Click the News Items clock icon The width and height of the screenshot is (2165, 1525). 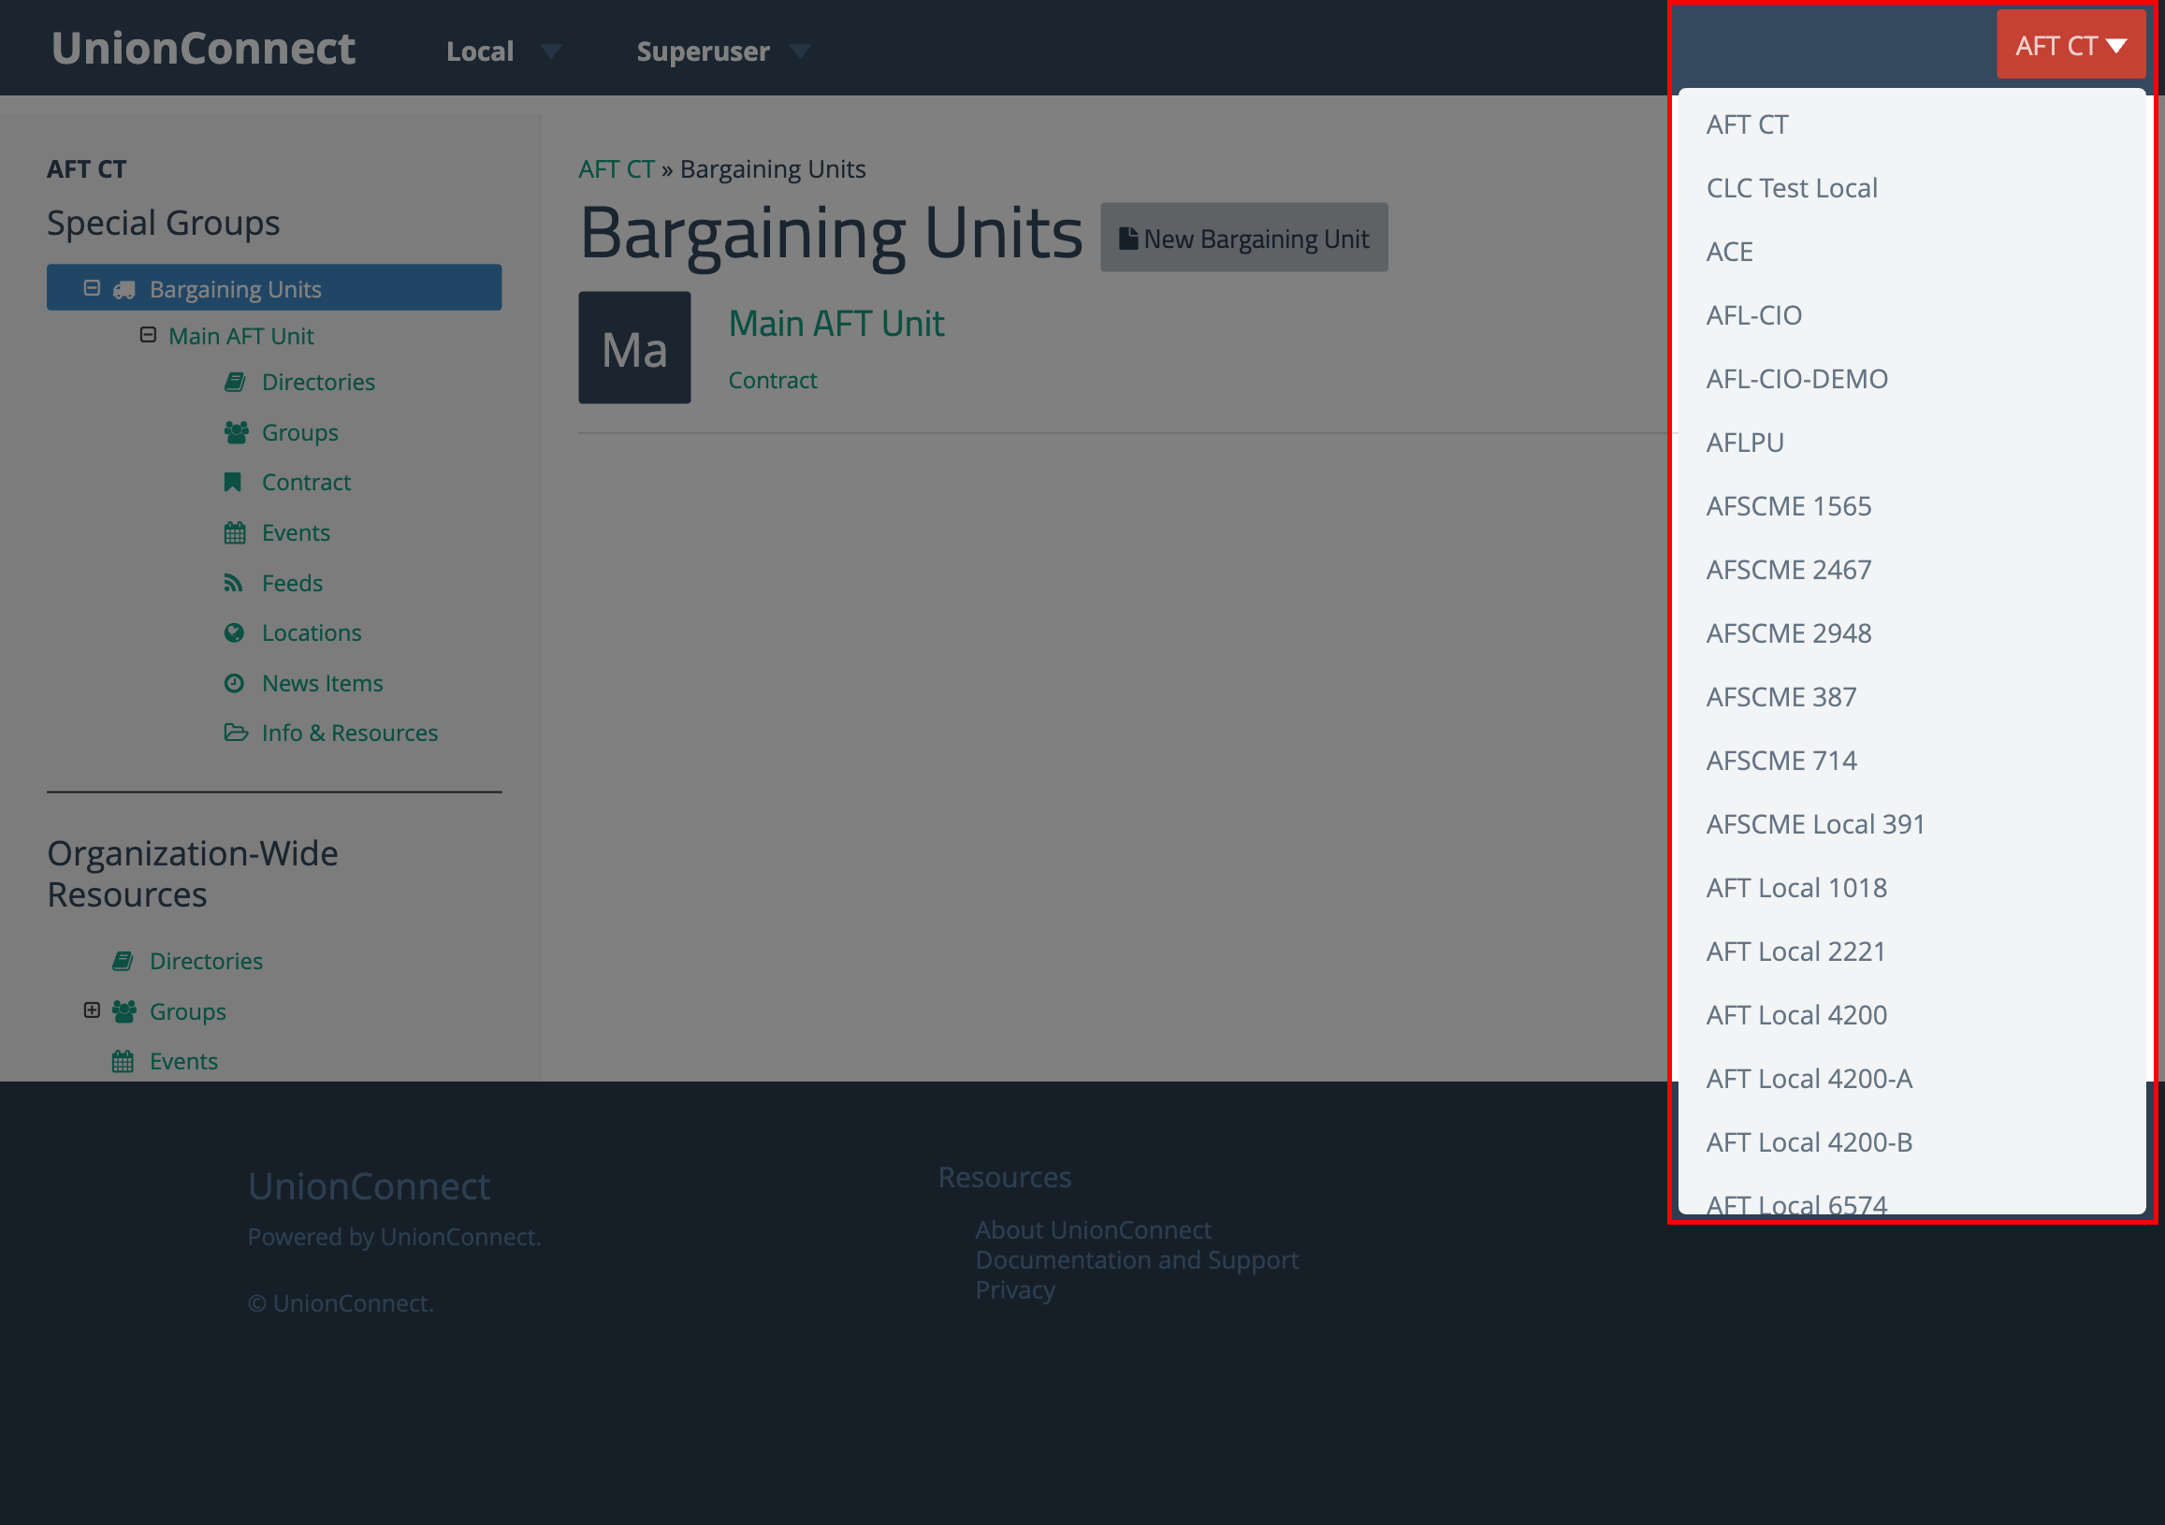(234, 683)
